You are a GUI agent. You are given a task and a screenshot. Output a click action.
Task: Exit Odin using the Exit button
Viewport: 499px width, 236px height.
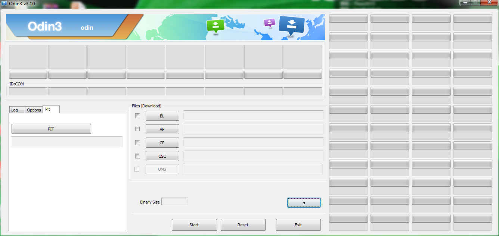click(x=298, y=225)
